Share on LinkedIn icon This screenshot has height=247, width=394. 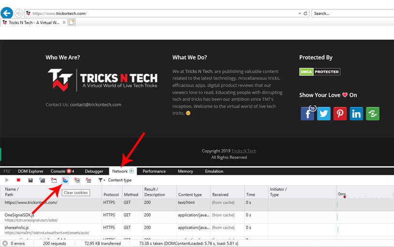click(356, 113)
